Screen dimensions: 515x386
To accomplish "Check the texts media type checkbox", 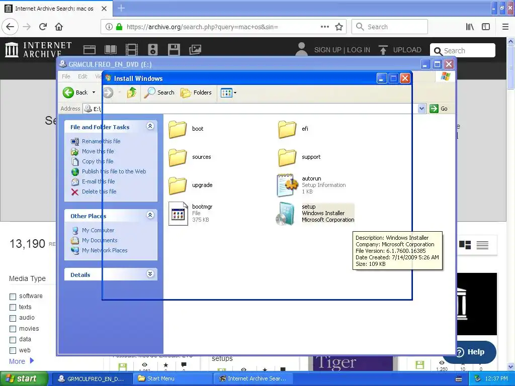I will [13, 308].
